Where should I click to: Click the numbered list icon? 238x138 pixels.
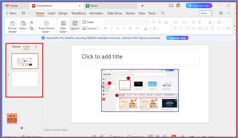[x=184, y=22]
